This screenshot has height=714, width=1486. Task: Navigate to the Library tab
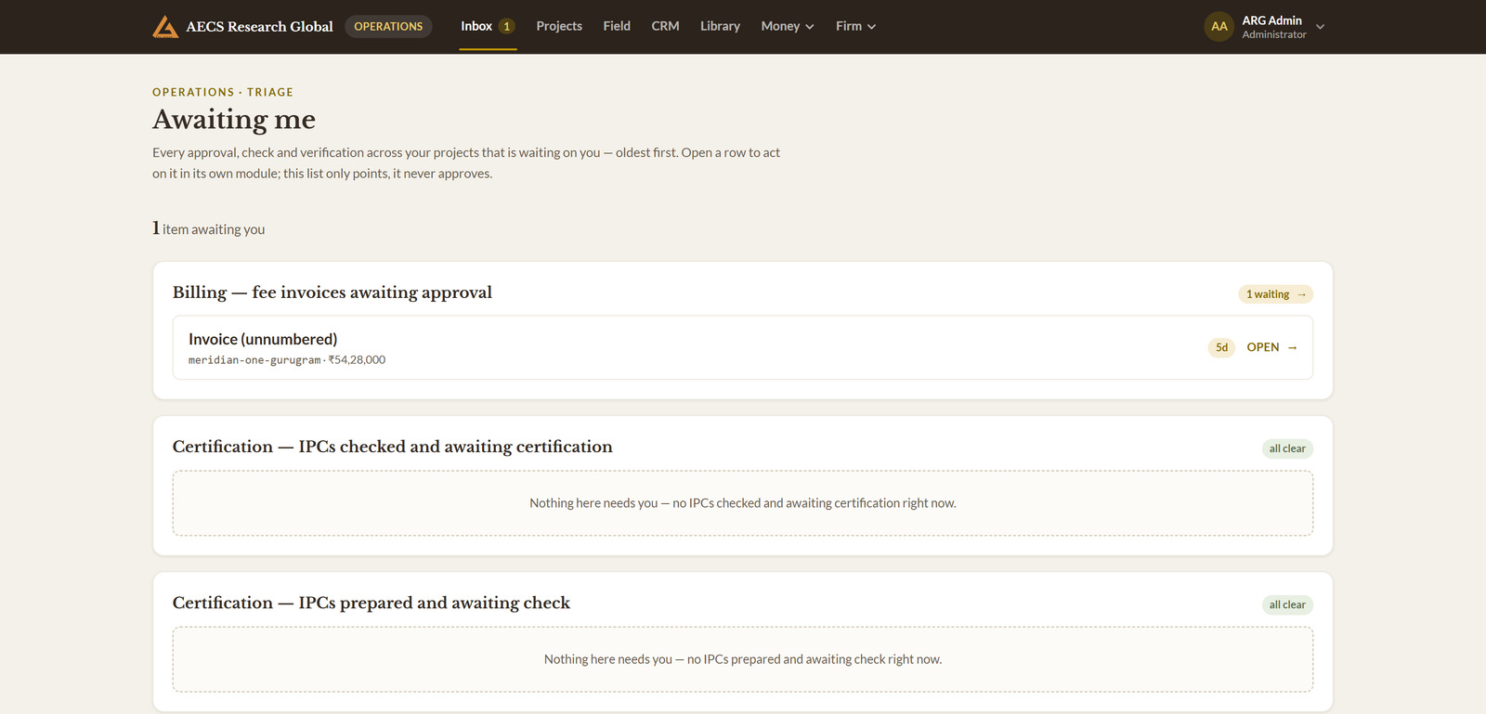click(x=720, y=26)
